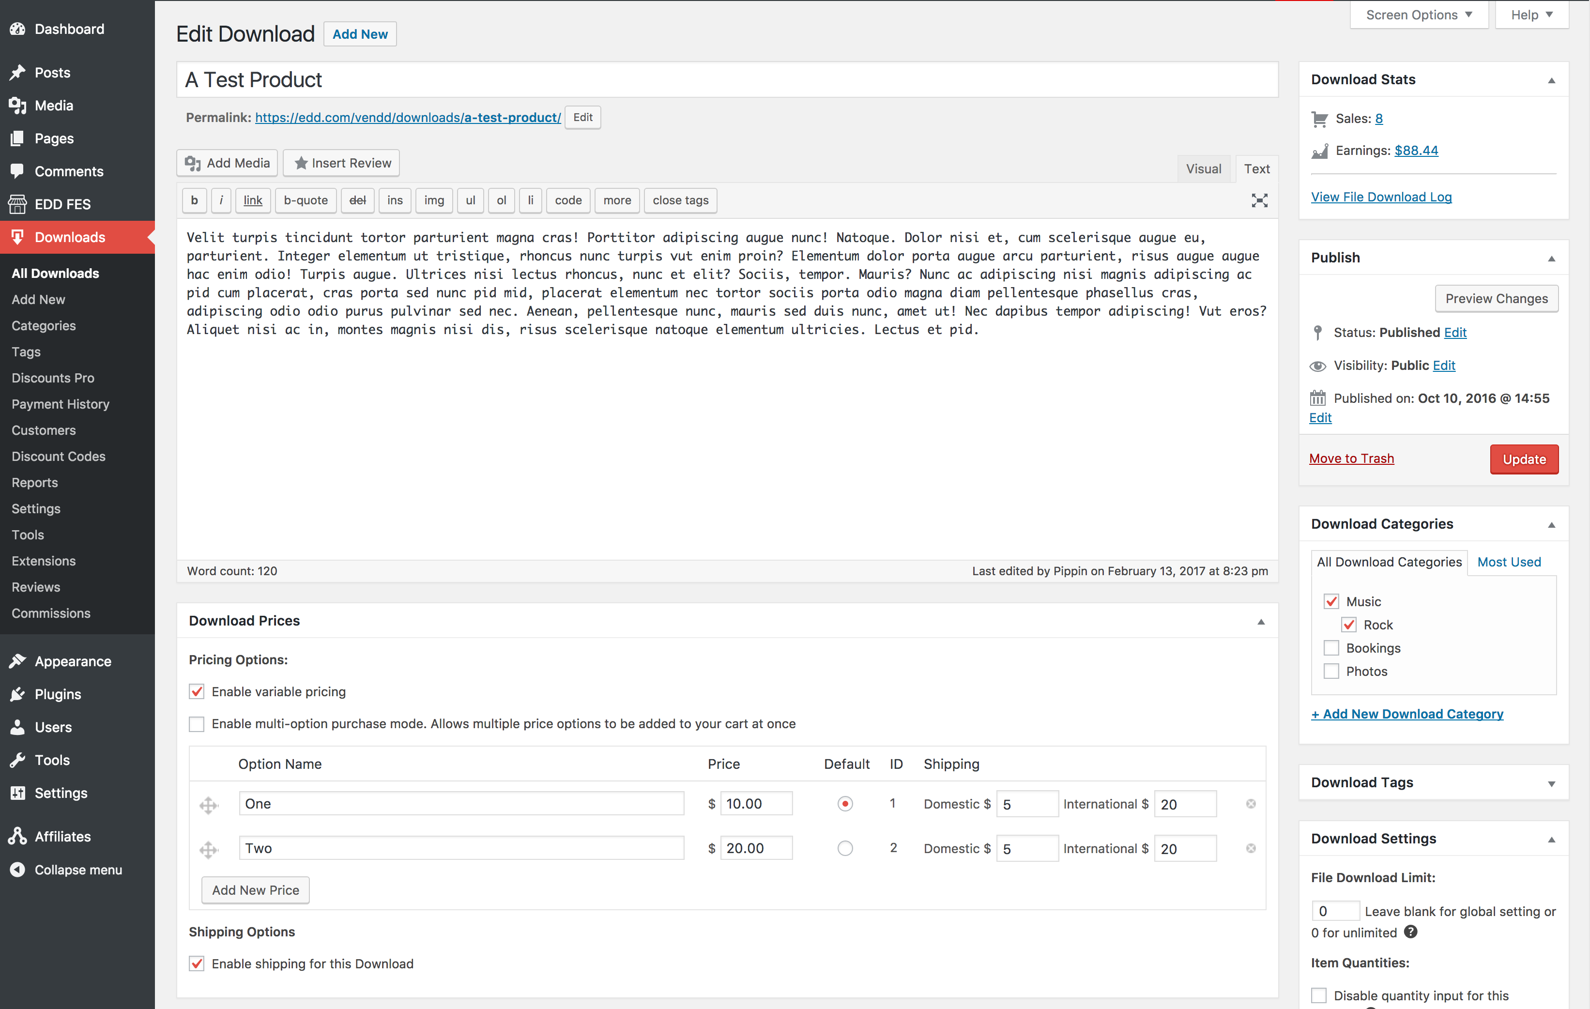Click the distraction-free fullscreen editor icon
This screenshot has width=1590, height=1009.
click(x=1259, y=201)
